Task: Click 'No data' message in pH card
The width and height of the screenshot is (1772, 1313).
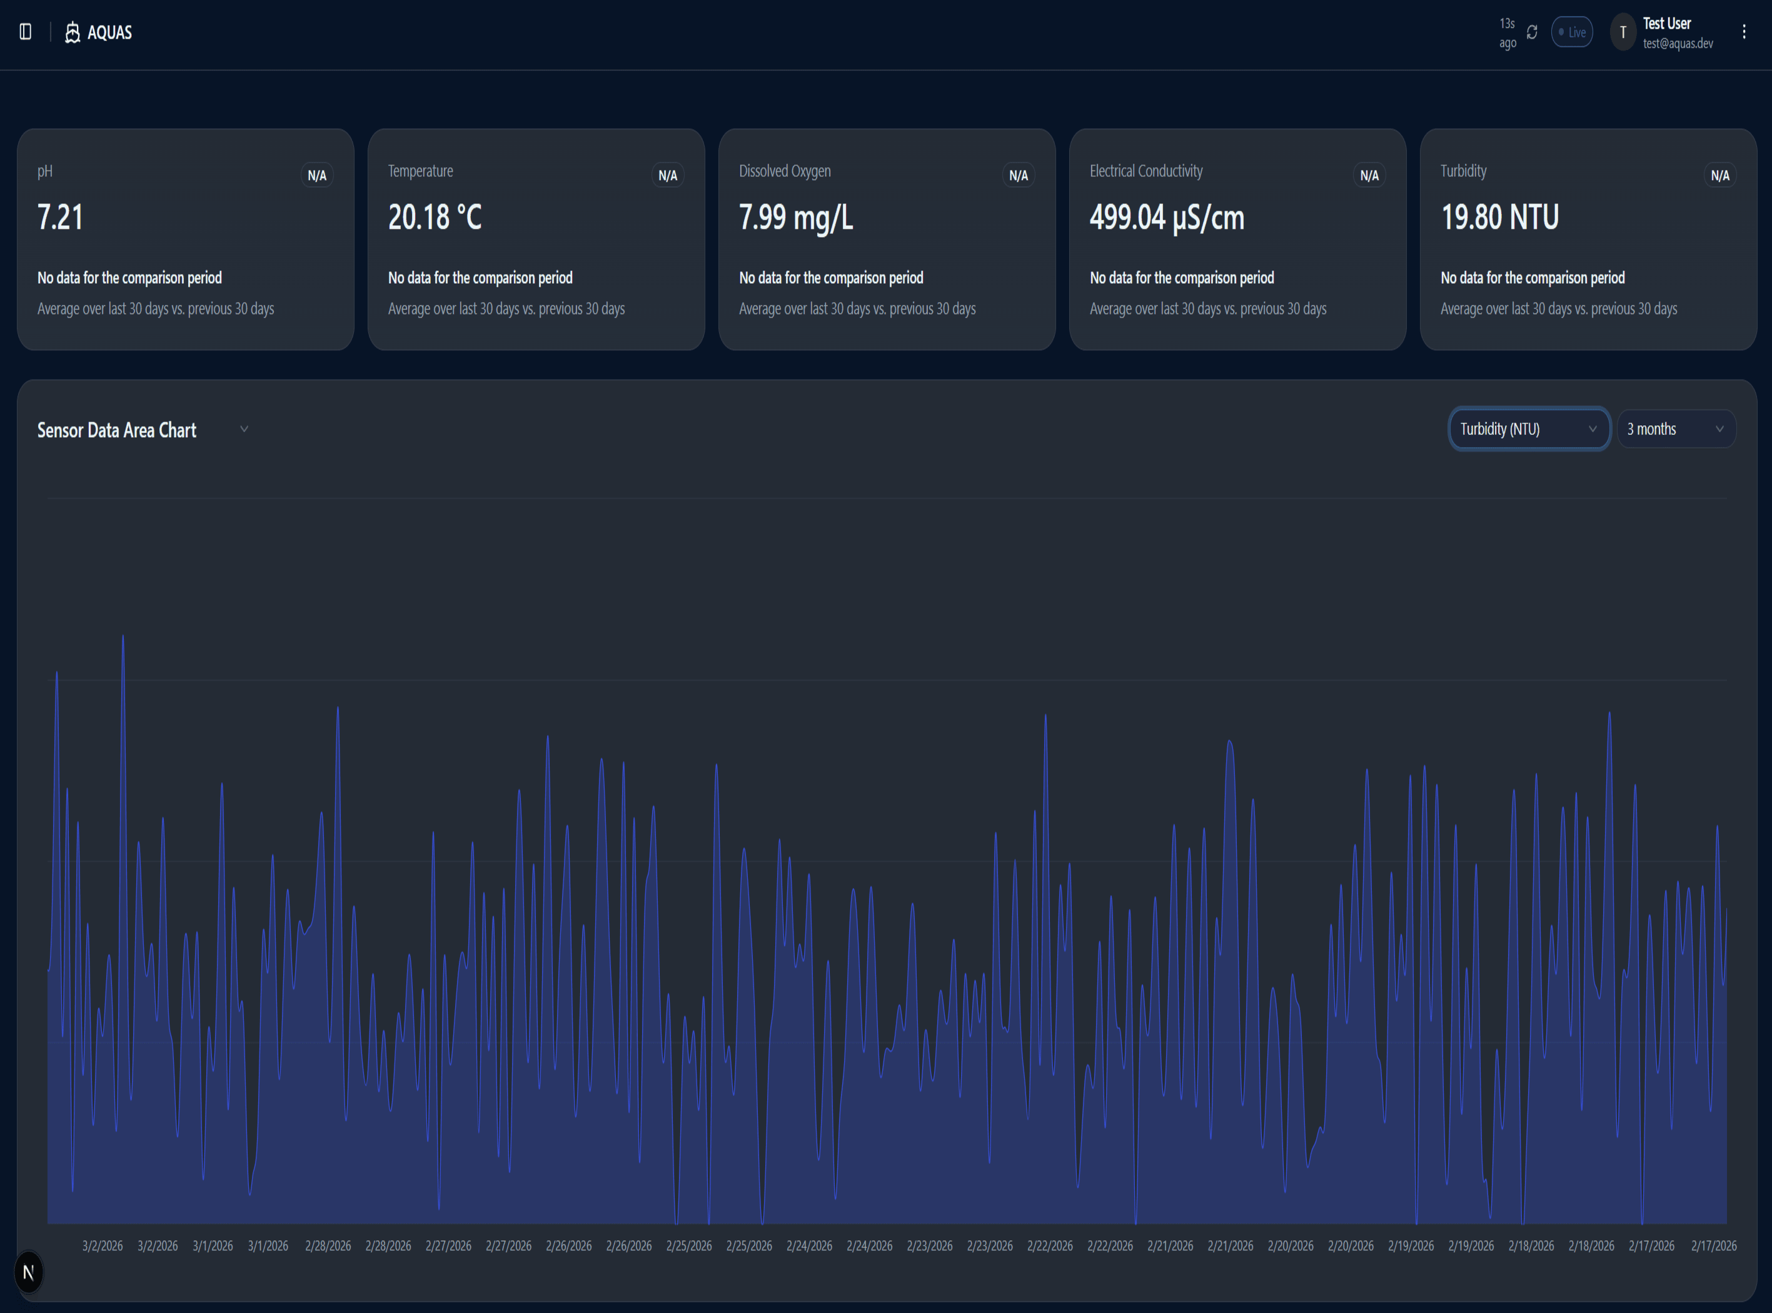Action: (129, 278)
